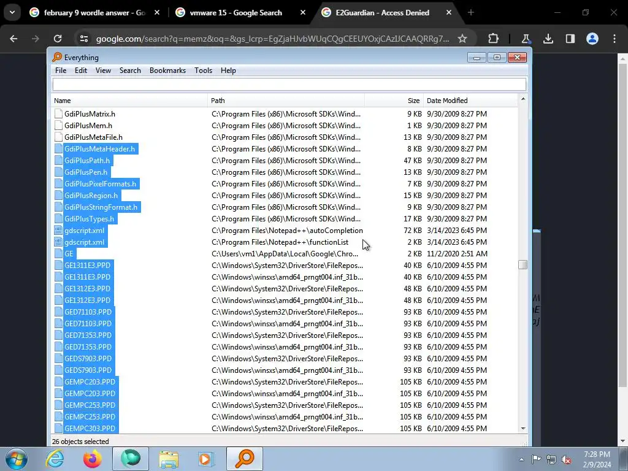Open Chrome downloads

548,39
